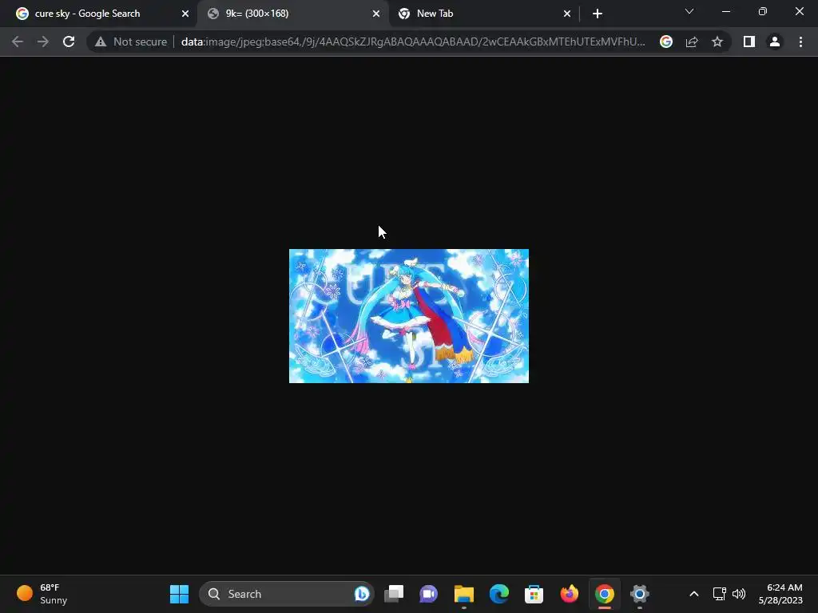Select the 9k= (300×168) tab
Viewport: 818px width, 613px height.
point(292,14)
